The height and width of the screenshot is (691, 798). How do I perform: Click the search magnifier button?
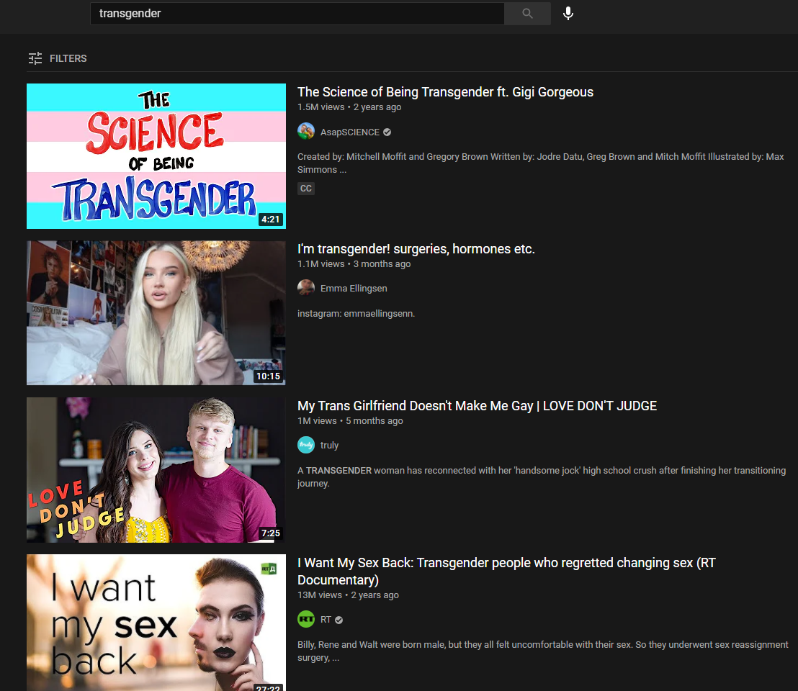[x=527, y=13]
